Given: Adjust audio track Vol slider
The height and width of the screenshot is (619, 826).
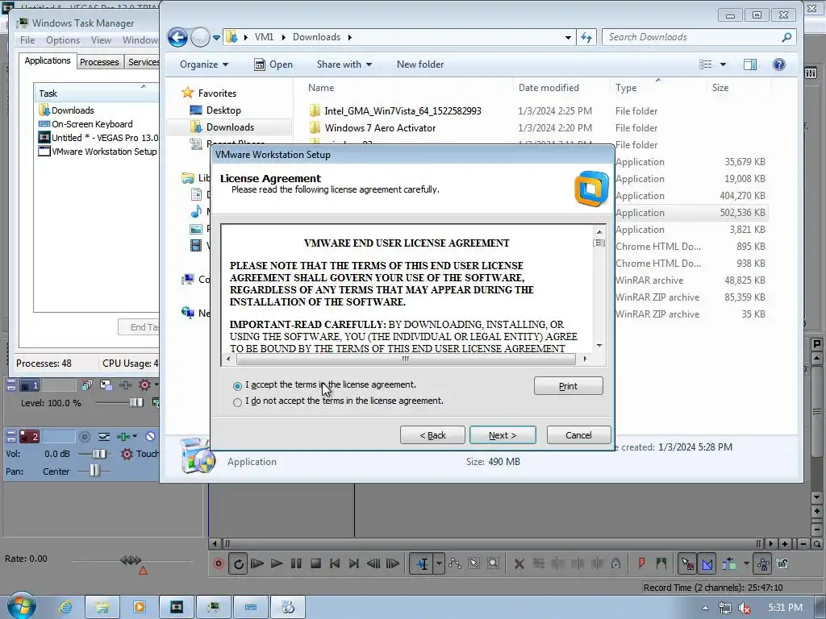Looking at the screenshot, I should point(98,454).
